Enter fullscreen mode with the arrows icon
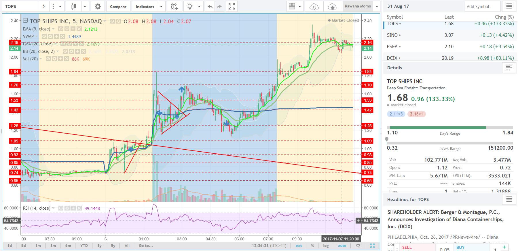 232,6
